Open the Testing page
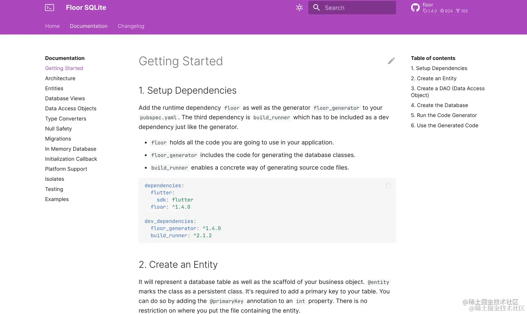The height and width of the screenshot is (314, 527). pos(54,189)
